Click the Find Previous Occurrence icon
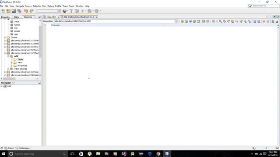 pyautogui.click(x=224, y=21)
